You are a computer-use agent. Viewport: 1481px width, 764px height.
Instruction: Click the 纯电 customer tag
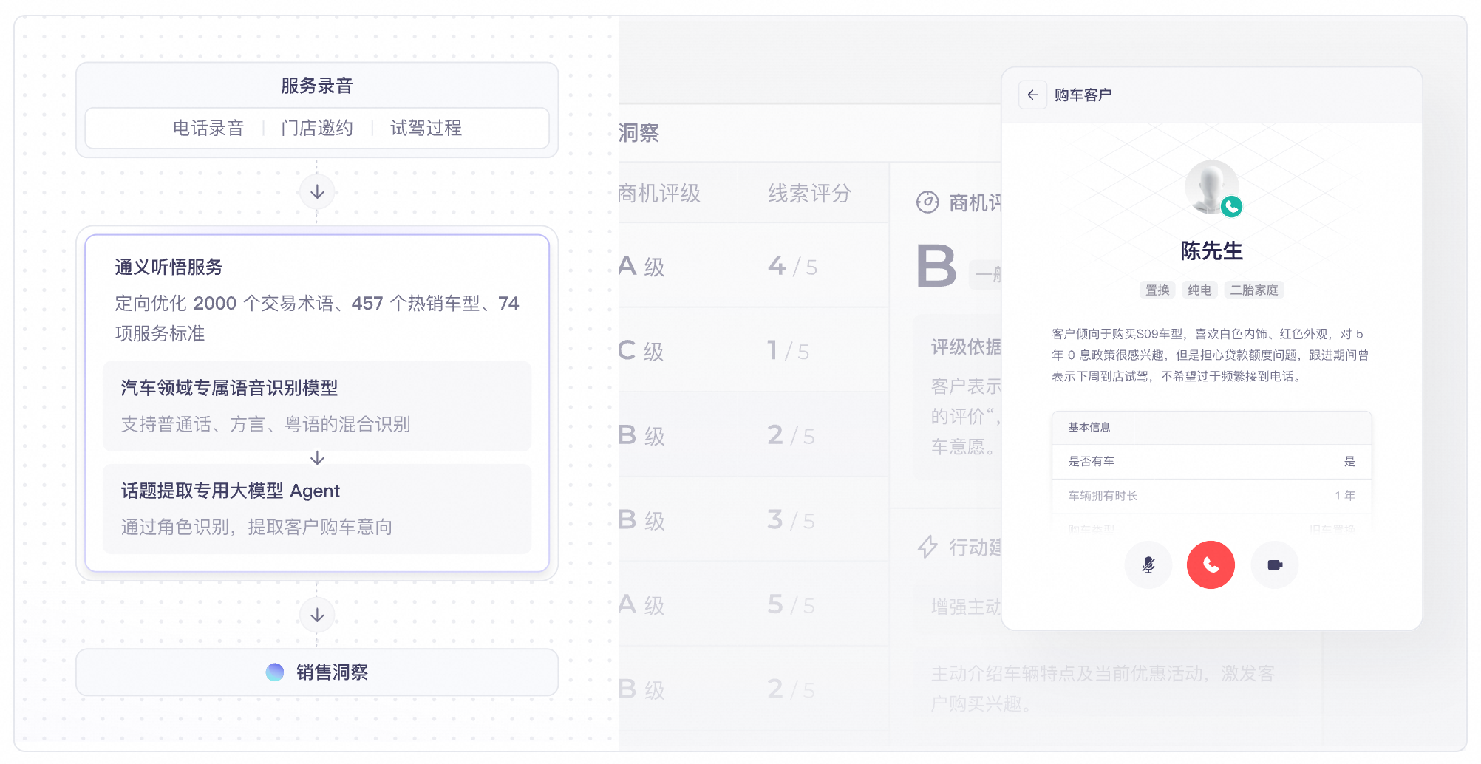point(1199,290)
